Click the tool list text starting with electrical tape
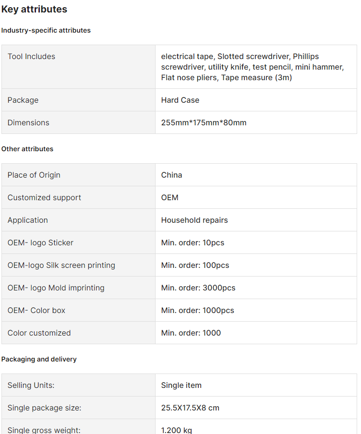The height and width of the screenshot is (434, 361). (x=252, y=67)
